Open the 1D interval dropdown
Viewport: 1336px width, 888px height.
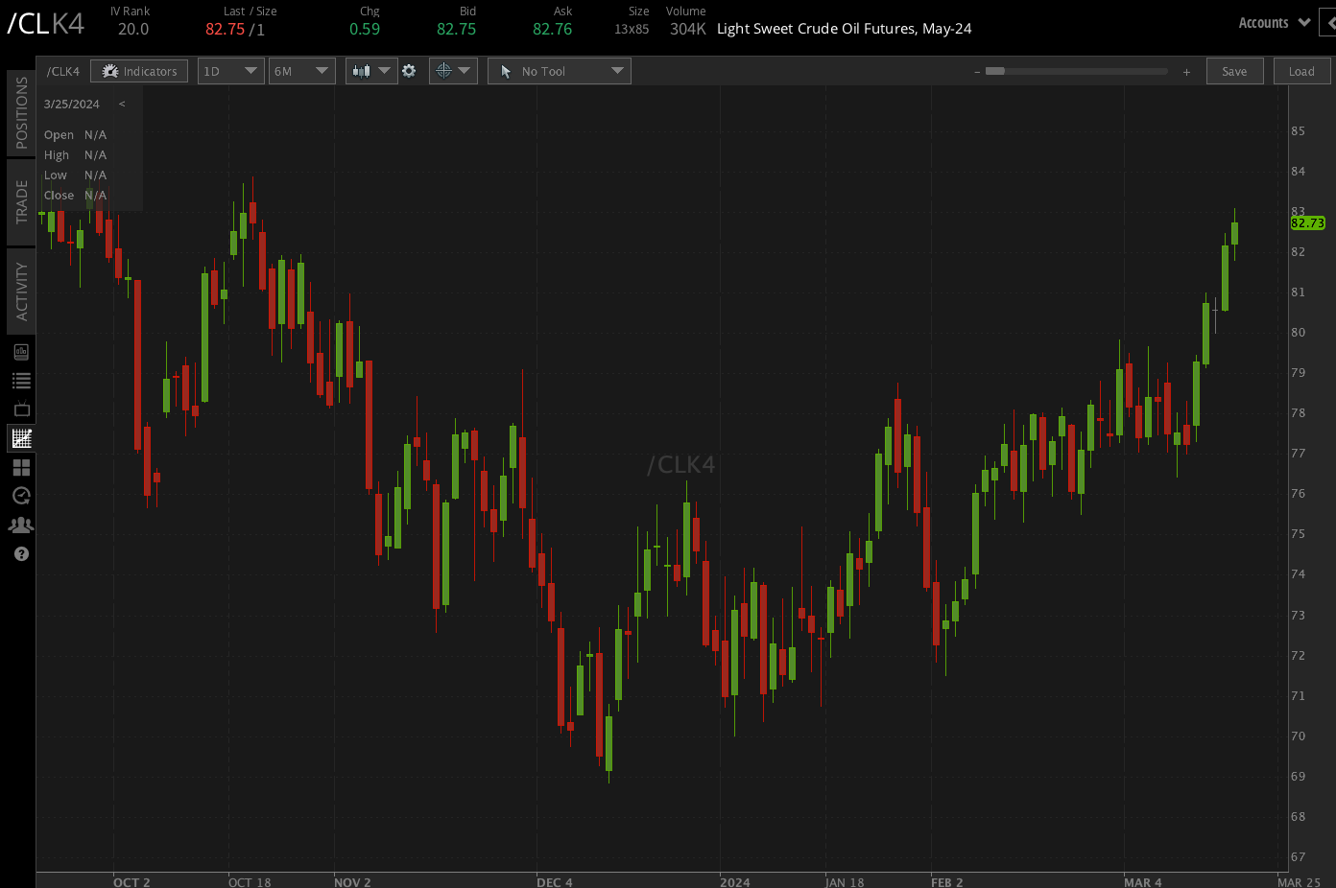(231, 71)
